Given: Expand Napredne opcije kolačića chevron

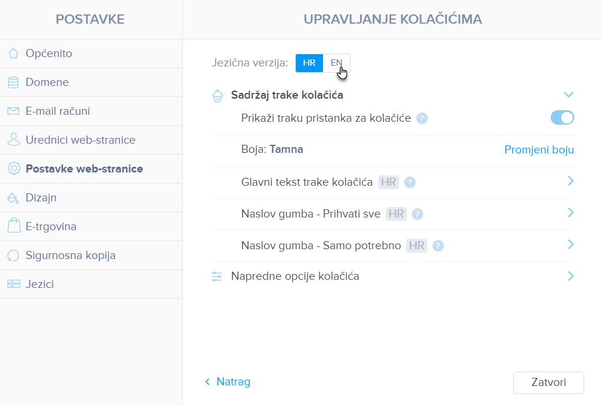Looking at the screenshot, I should coord(570,276).
